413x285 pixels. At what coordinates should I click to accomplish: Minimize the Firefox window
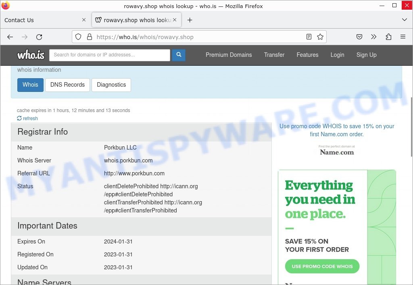tap(382, 6)
